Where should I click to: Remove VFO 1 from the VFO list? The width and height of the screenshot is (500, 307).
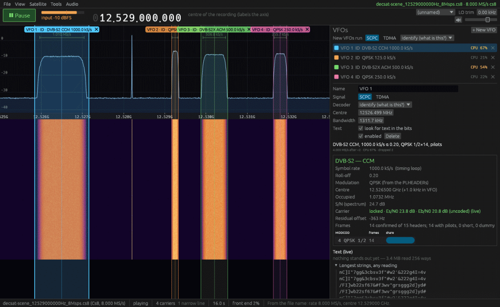click(x=493, y=48)
